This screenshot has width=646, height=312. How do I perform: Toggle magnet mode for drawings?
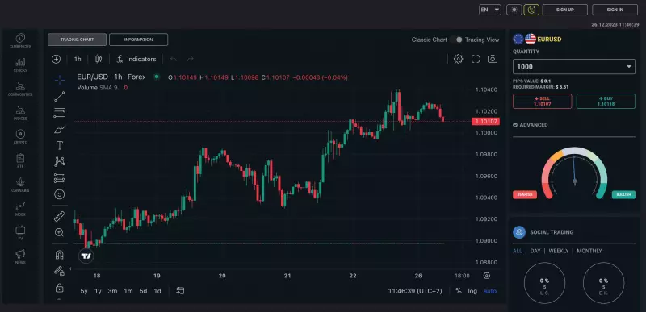(59, 255)
